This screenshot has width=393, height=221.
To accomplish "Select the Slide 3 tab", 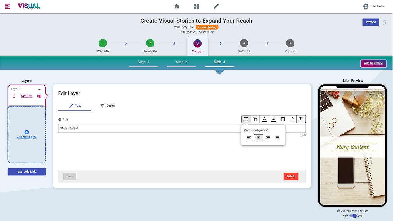I will (220, 62).
